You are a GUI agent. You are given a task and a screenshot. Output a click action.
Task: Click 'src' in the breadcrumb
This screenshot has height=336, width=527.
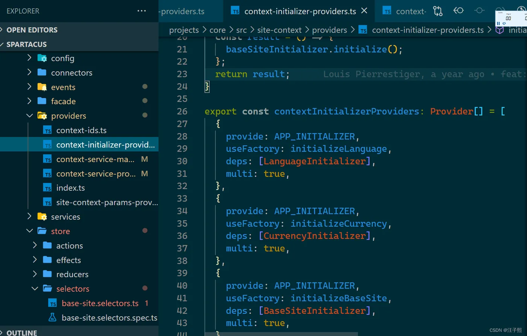click(241, 30)
